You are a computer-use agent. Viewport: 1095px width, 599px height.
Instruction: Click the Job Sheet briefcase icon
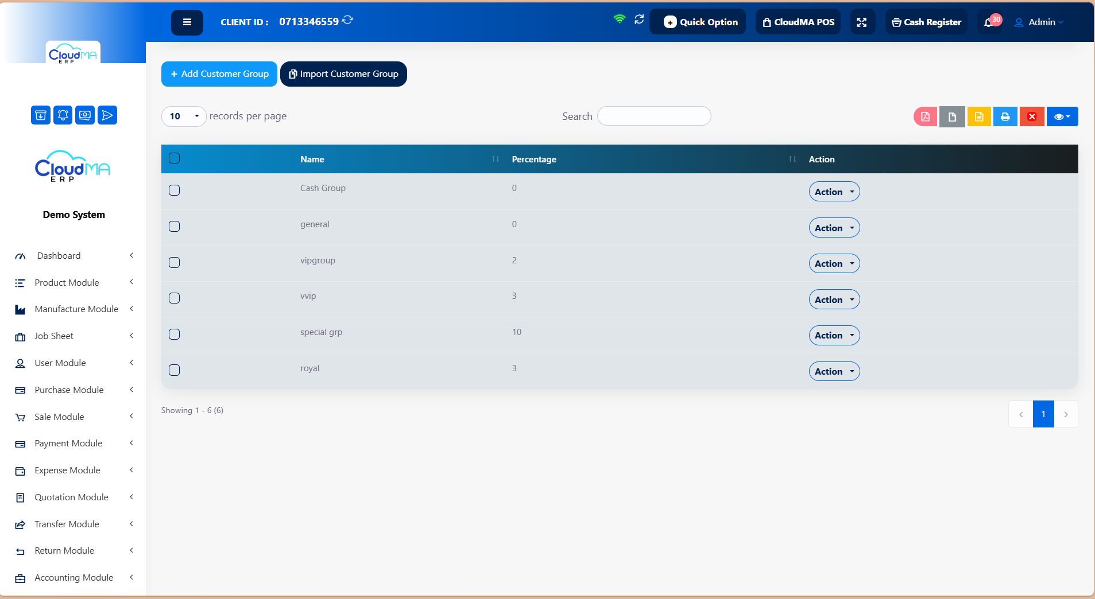tap(20, 336)
